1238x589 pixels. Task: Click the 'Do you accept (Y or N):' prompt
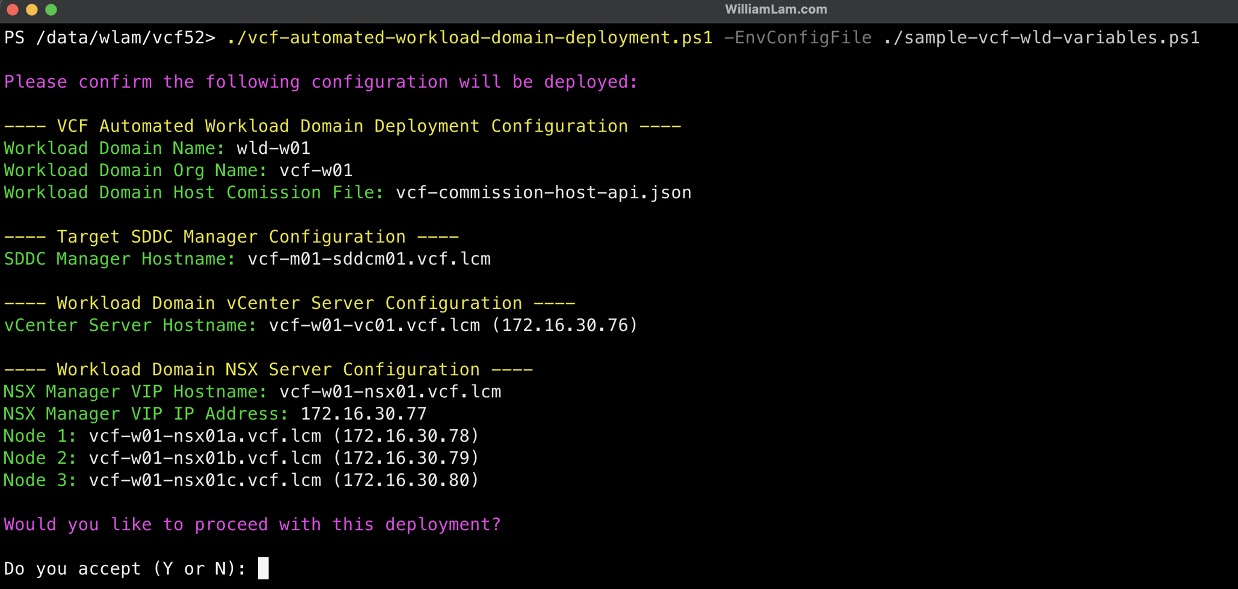[125, 569]
